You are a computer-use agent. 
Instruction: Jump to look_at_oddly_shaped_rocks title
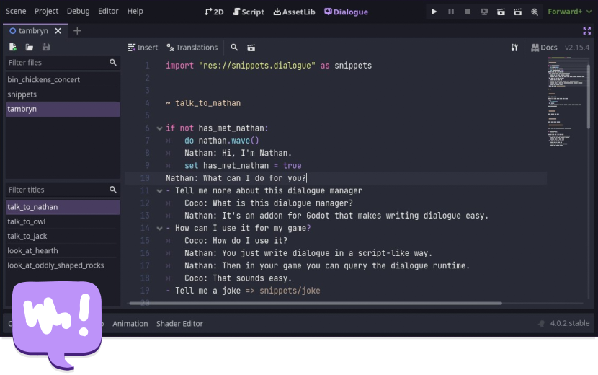click(x=63, y=265)
